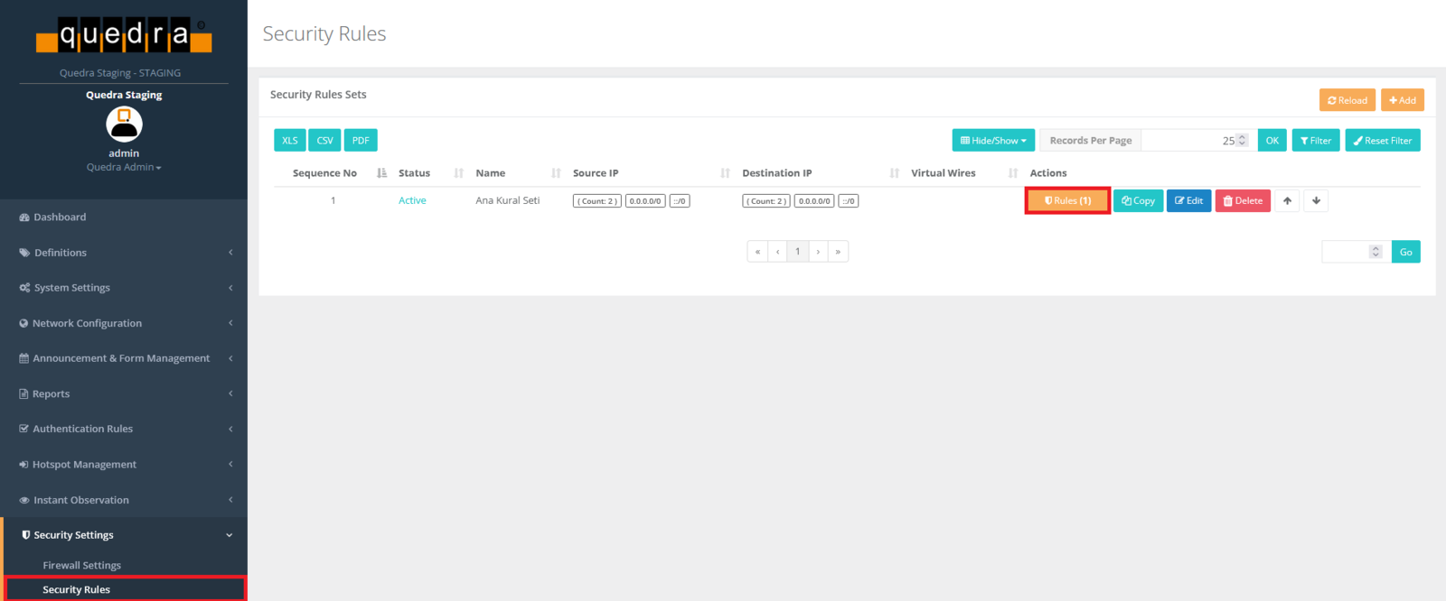
Task: Click the page number input beside Go
Action: (1345, 252)
